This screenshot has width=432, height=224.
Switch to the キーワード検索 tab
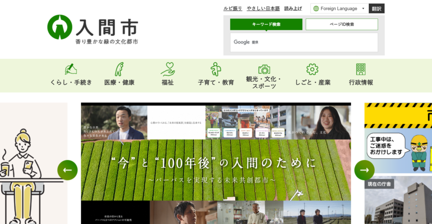[266, 24]
